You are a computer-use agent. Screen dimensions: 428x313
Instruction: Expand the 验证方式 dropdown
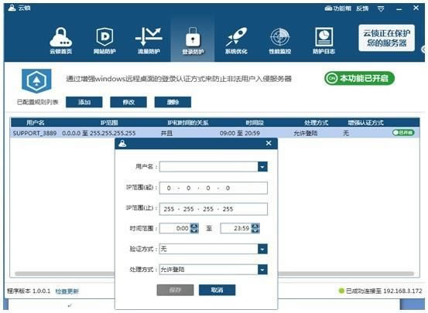pos(262,249)
